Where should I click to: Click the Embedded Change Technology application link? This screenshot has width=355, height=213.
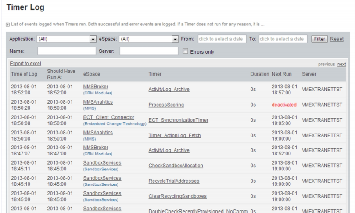coord(115,124)
